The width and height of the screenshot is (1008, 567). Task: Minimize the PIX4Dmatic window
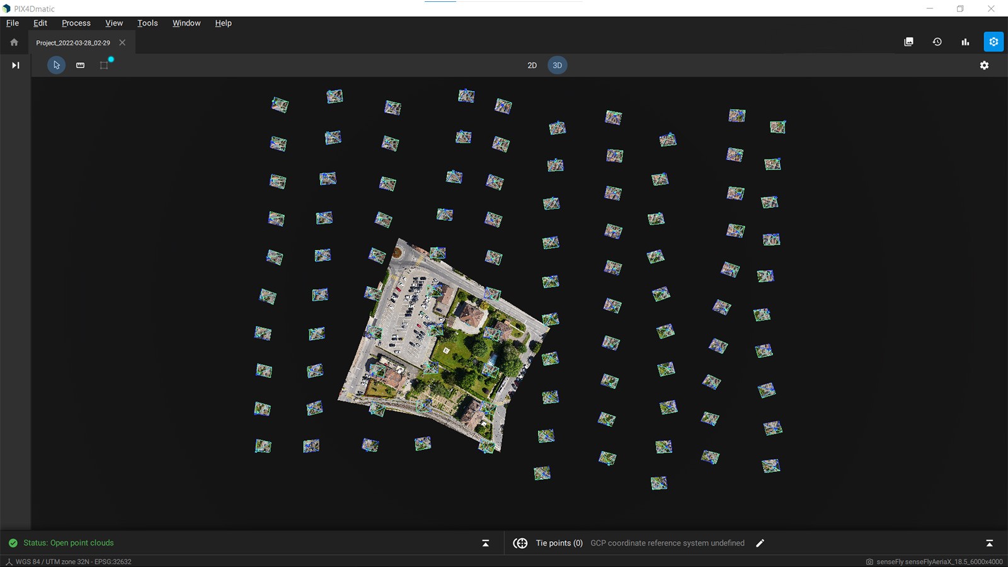pyautogui.click(x=930, y=8)
